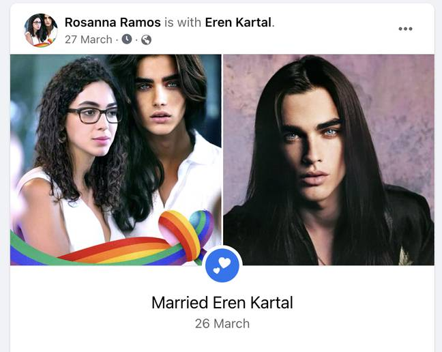This screenshot has width=442, height=352.
Task: Open the three-dot post options menu
Action: [405, 29]
